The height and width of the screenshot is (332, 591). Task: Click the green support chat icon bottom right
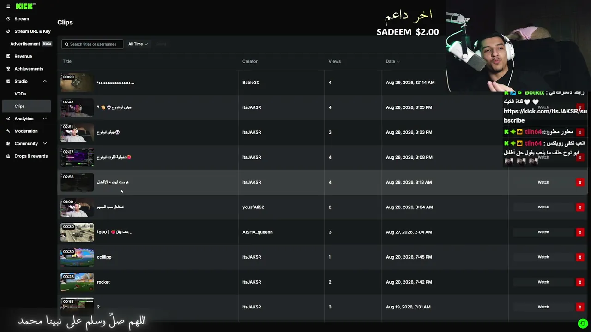pos(583,324)
